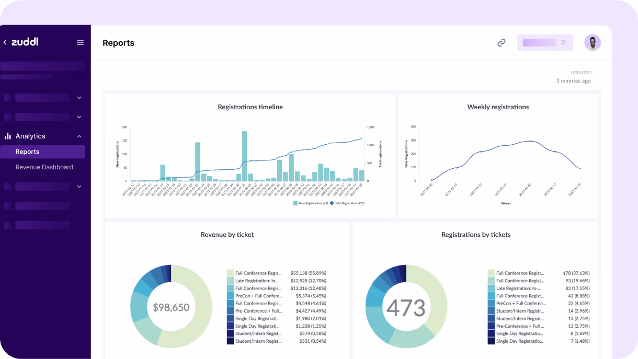The width and height of the screenshot is (638, 359).
Task: Click the Analytics sidebar heading
Action: [30, 136]
